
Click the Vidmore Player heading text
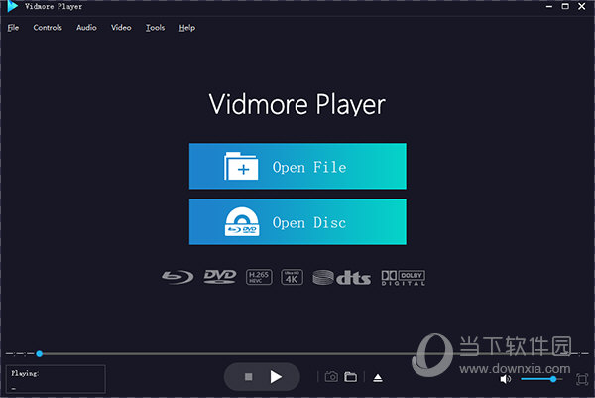tap(297, 104)
